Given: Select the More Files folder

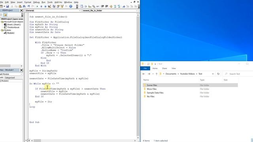Looking at the screenshot, I should 152,89.
